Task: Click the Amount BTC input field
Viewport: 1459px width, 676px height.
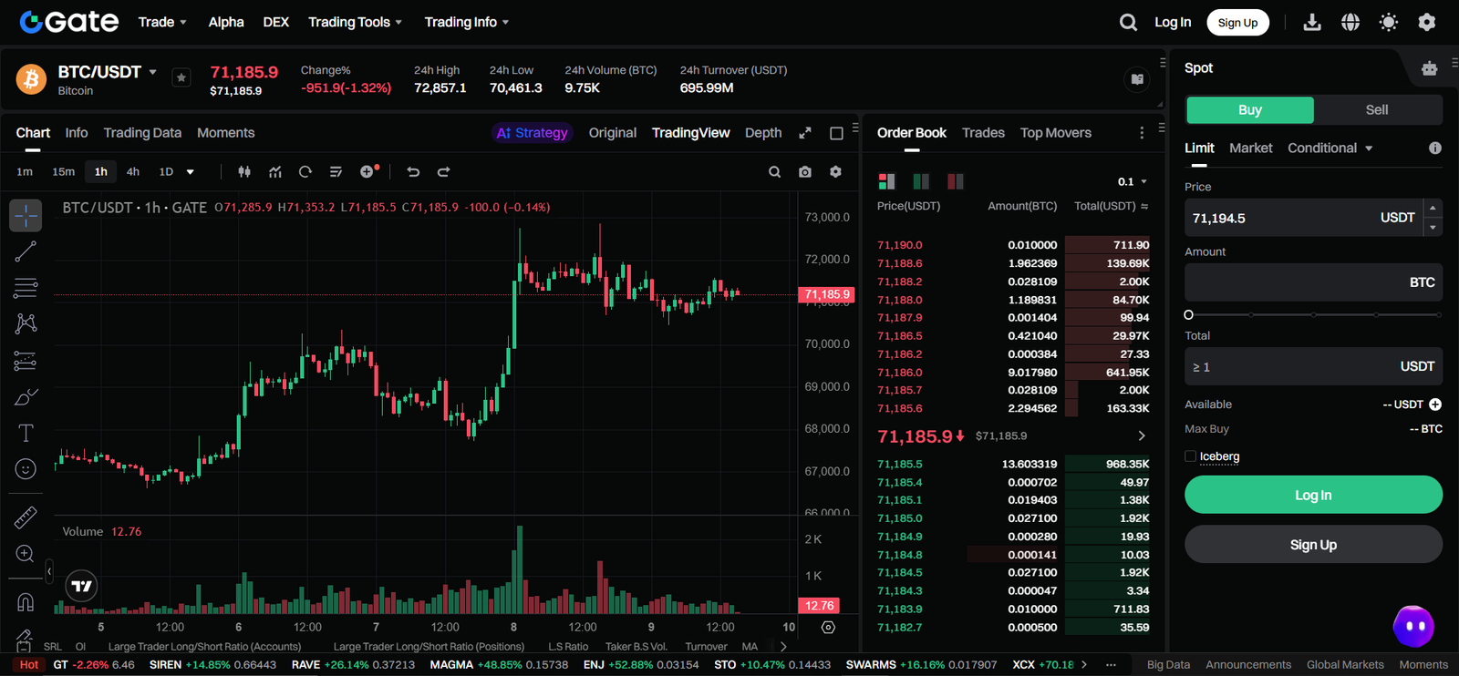Action: (1313, 282)
